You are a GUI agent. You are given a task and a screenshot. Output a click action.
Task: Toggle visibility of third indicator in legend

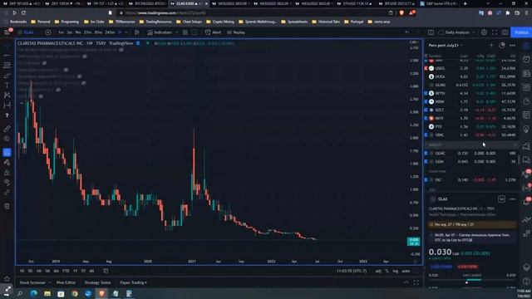coord(44,63)
